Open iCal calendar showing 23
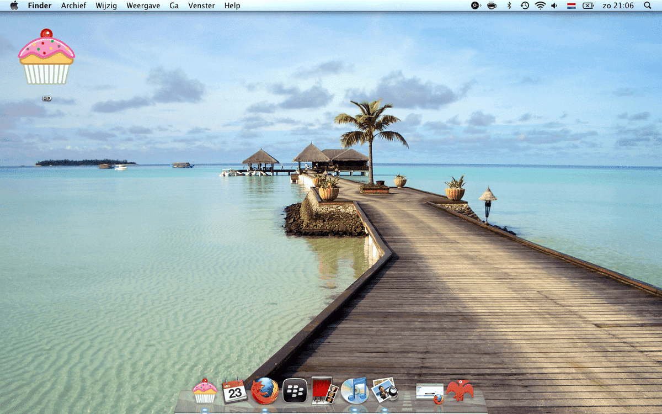Viewport: 662px width, 414px height. (234, 391)
